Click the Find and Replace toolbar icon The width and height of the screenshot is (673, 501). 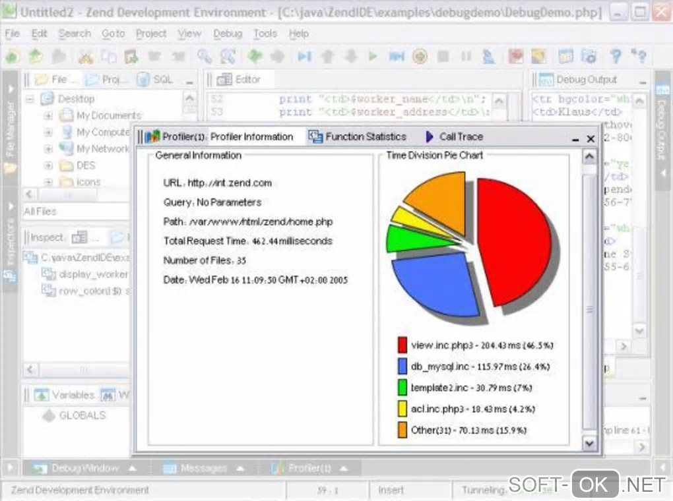click(x=228, y=56)
